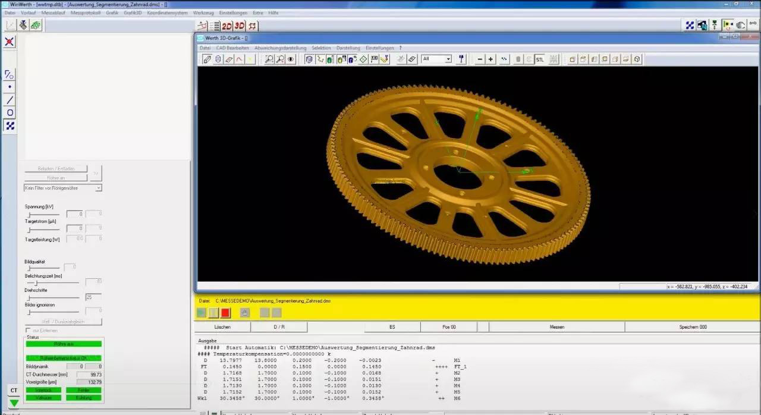Click the Messen button
This screenshot has width=761, height=415.
pos(557,327)
